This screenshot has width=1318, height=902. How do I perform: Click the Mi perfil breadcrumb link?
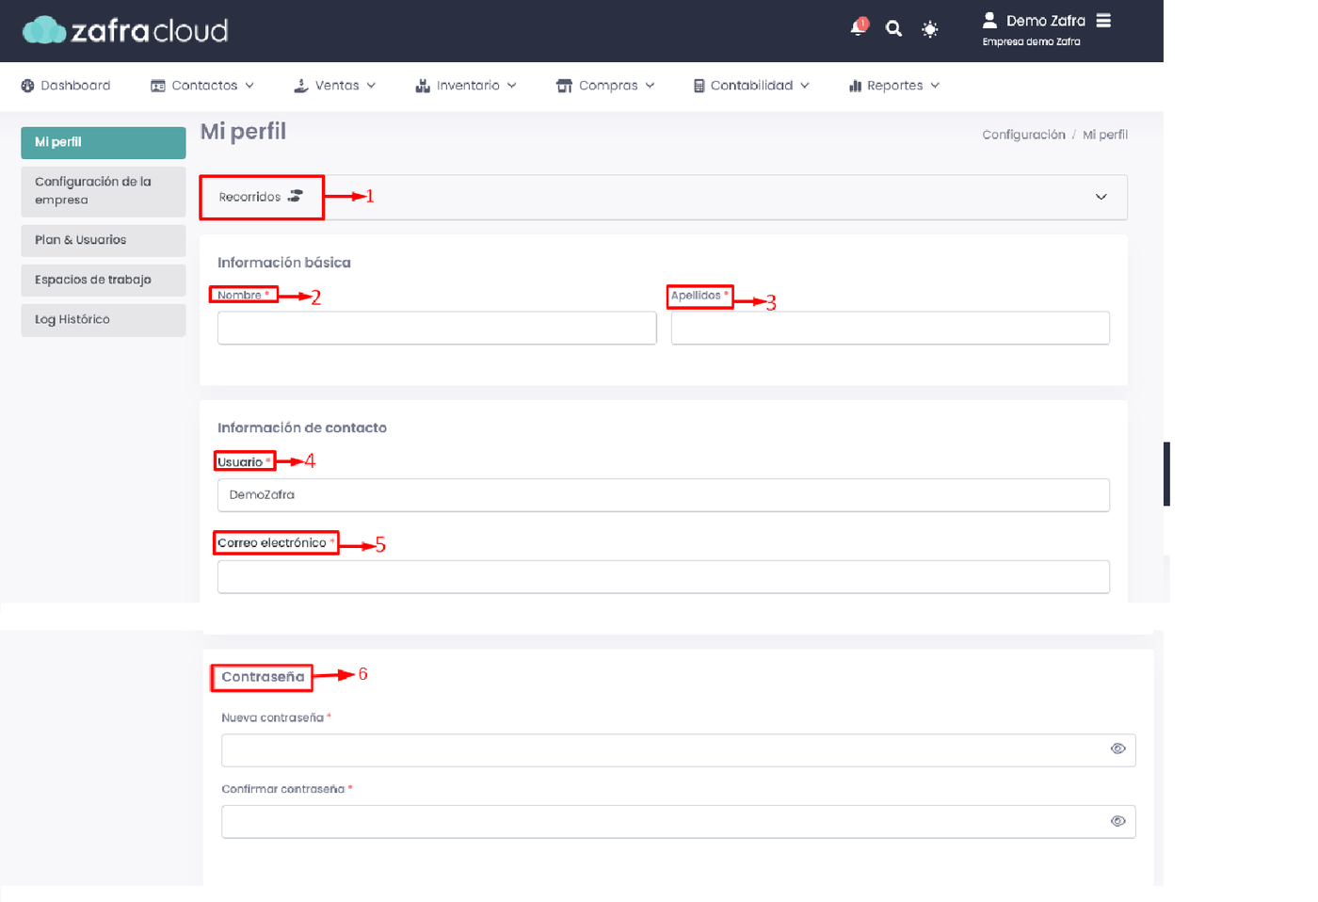click(x=1105, y=135)
